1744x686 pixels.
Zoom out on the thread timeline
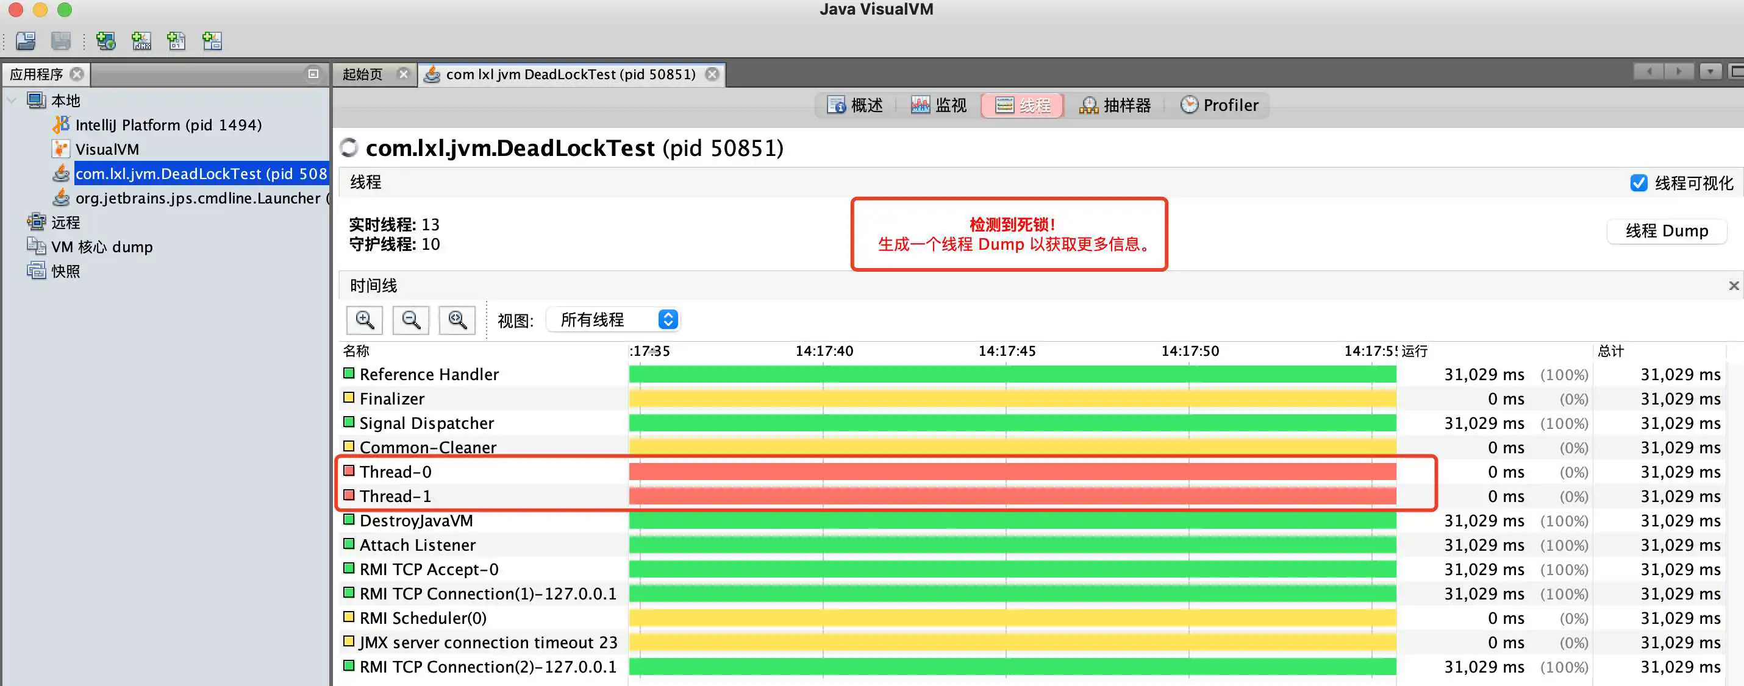[411, 320]
